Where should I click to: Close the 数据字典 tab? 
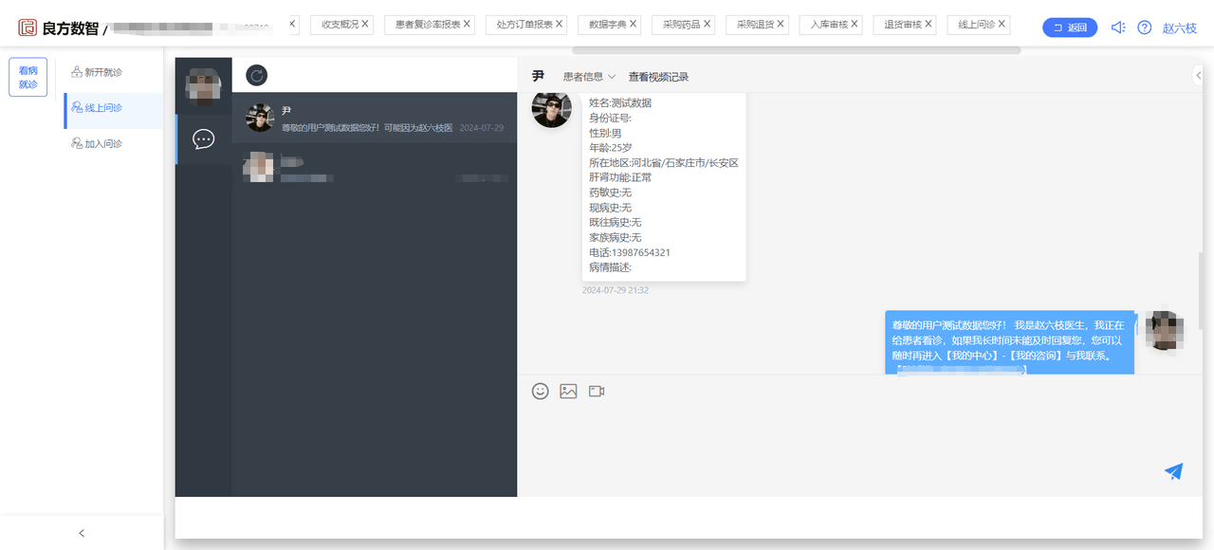[634, 24]
